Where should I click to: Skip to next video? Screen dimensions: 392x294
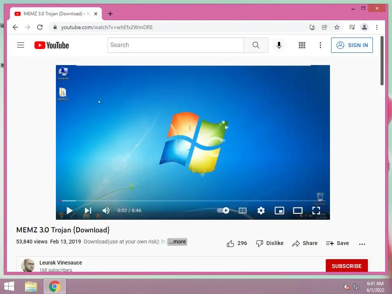click(88, 211)
